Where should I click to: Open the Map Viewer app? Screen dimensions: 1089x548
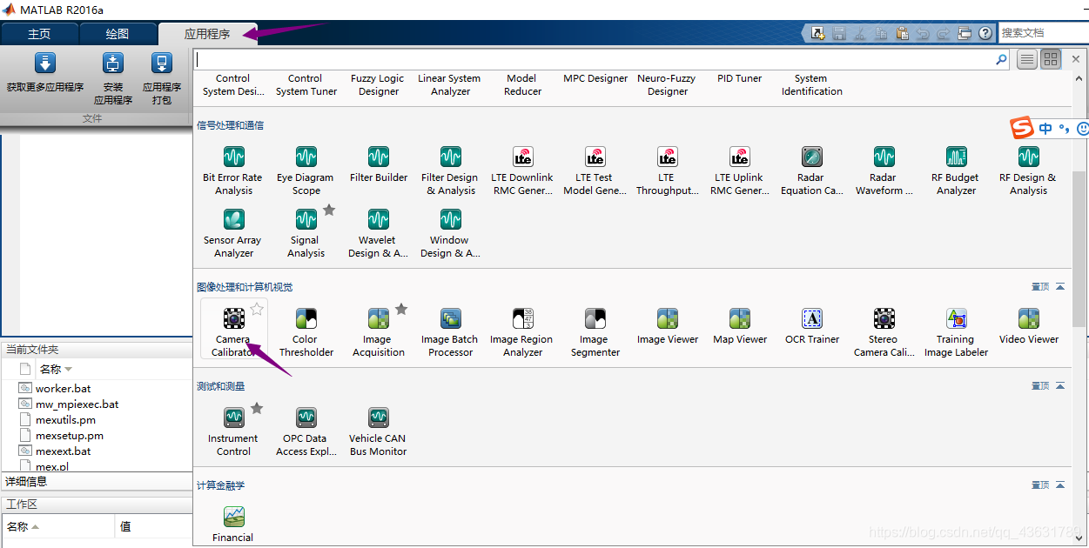[x=740, y=324]
